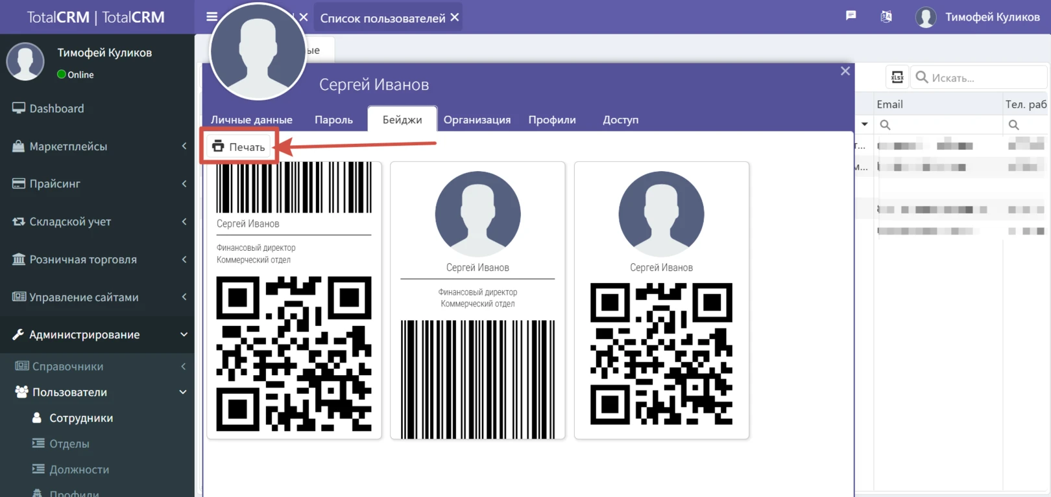This screenshot has height=497, width=1051.
Task: Expand the Маркетплейсы menu
Action: point(97,146)
